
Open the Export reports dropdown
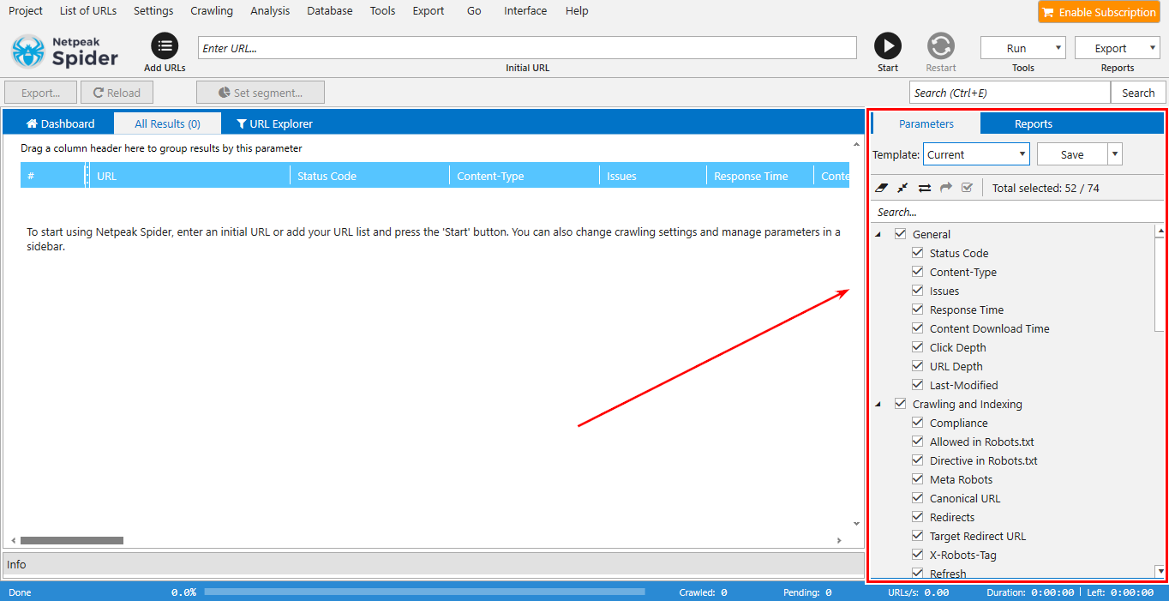coord(1118,48)
